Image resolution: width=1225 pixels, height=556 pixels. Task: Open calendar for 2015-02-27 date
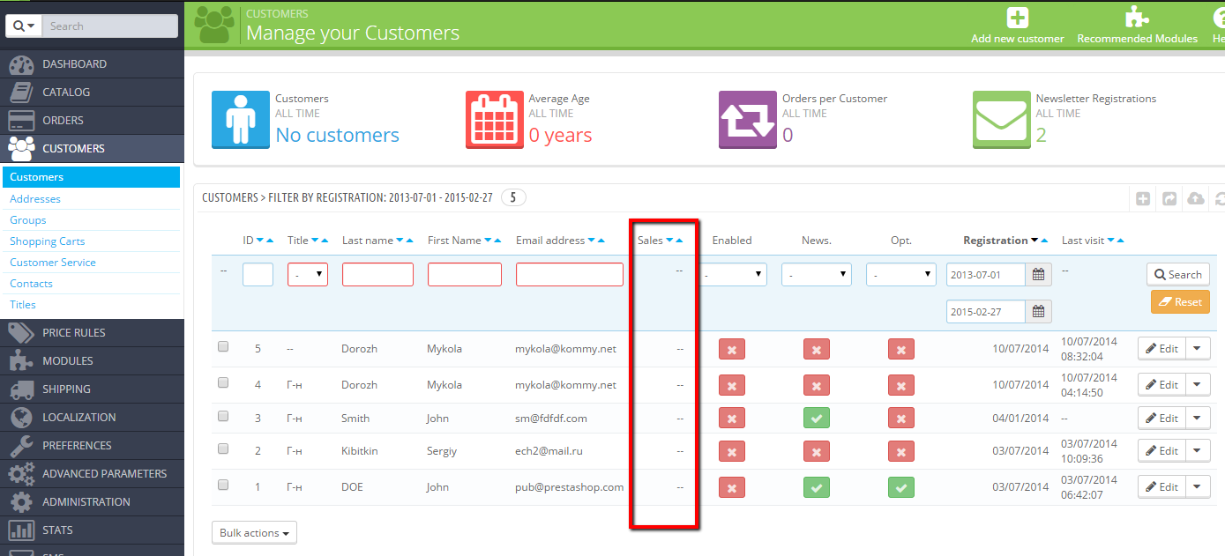click(1039, 311)
